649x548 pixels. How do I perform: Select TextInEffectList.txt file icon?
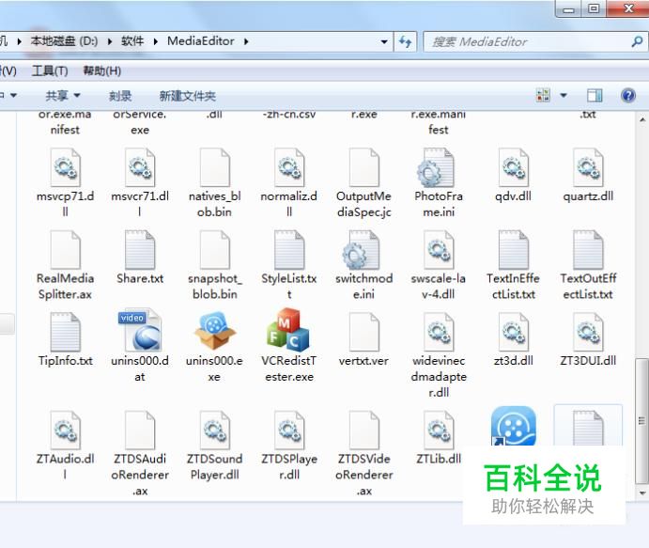513,250
